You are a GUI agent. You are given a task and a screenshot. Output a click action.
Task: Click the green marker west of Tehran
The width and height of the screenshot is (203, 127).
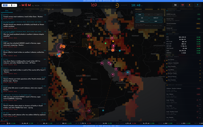click(x=106, y=43)
